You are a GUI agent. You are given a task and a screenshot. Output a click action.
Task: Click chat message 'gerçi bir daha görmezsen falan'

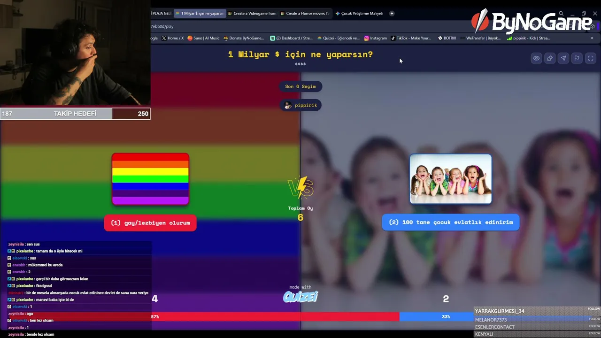coord(62,279)
